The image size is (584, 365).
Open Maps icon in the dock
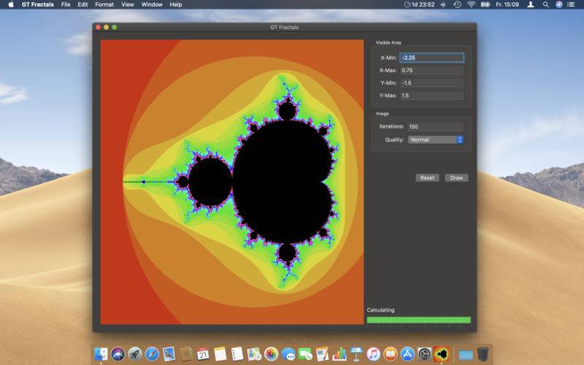tap(254, 354)
